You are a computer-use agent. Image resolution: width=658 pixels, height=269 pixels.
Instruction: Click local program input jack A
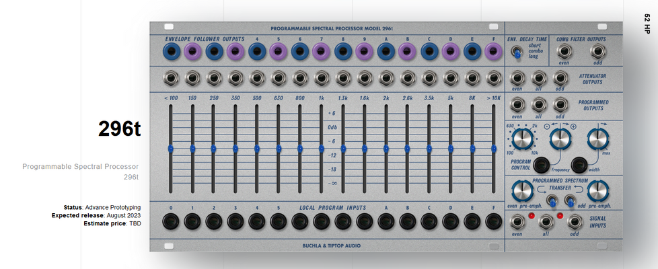(386, 221)
